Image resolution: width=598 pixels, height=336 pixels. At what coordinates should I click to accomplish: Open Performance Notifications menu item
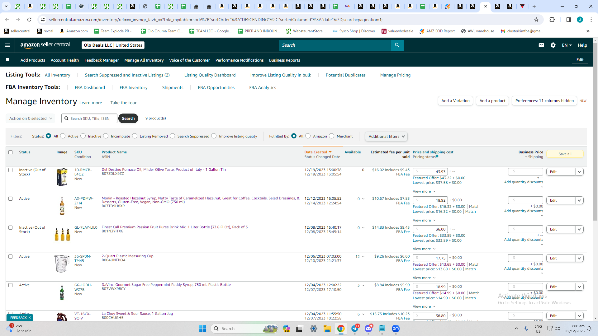pos(240,60)
